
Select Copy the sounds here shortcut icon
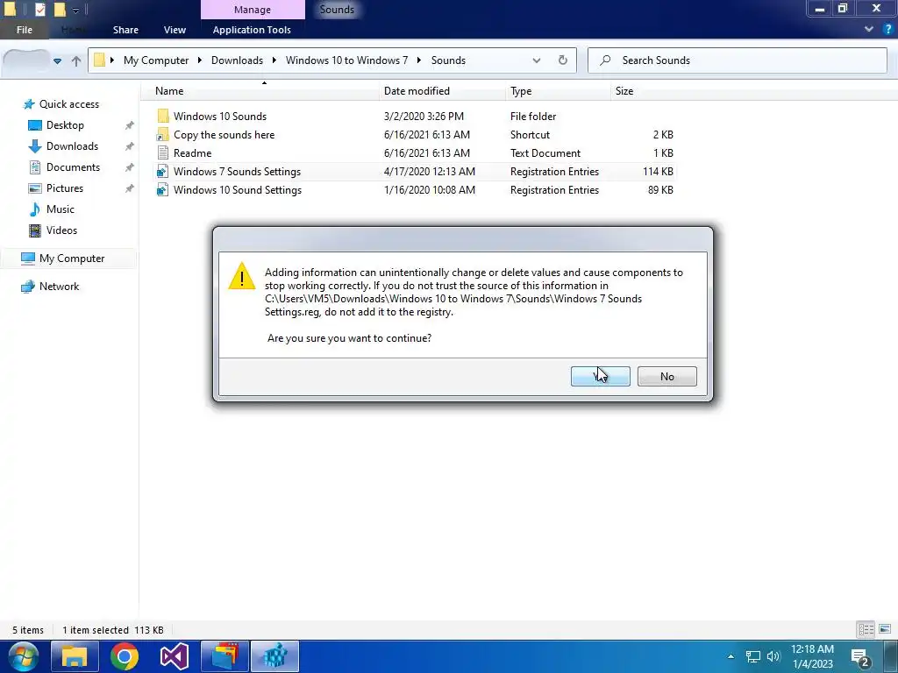(162, 134)
